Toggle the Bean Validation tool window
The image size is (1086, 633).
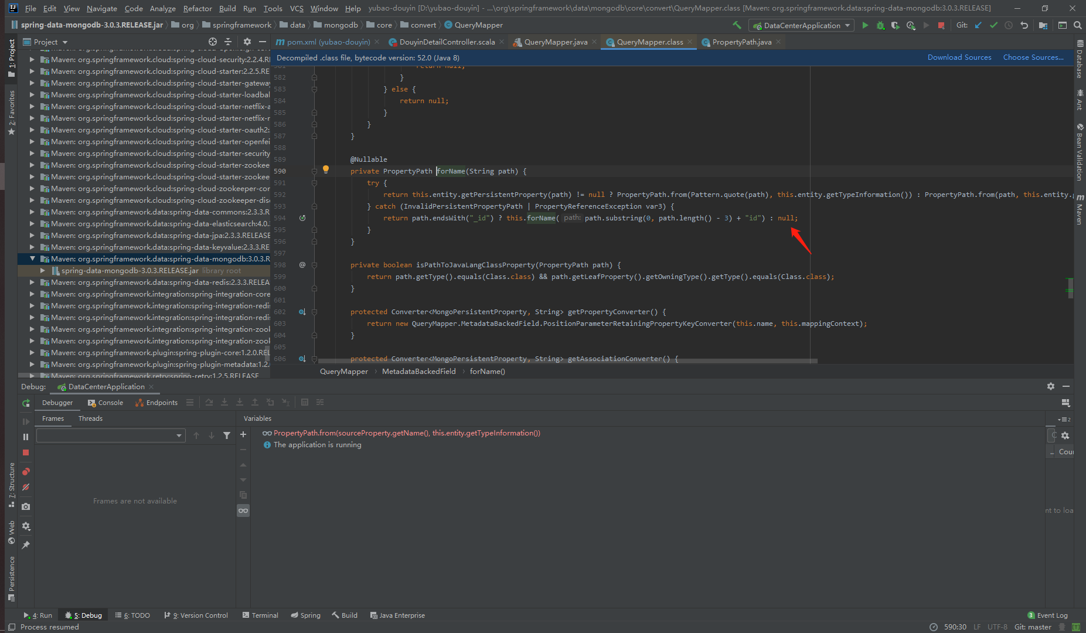point(1080,152)
